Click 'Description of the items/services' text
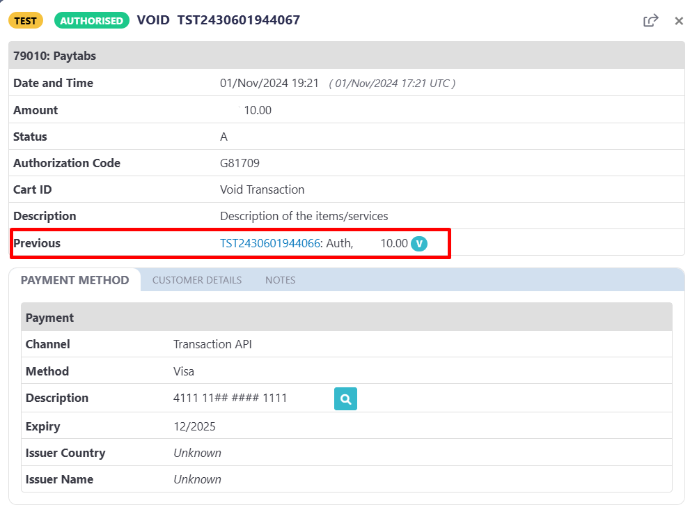This screenshot has height=512, width=690. click(304, 216)
